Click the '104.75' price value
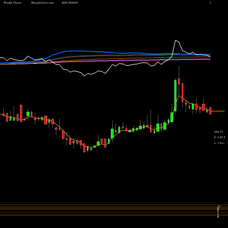The width and height of the screenshot is (228, 228). 218,132
